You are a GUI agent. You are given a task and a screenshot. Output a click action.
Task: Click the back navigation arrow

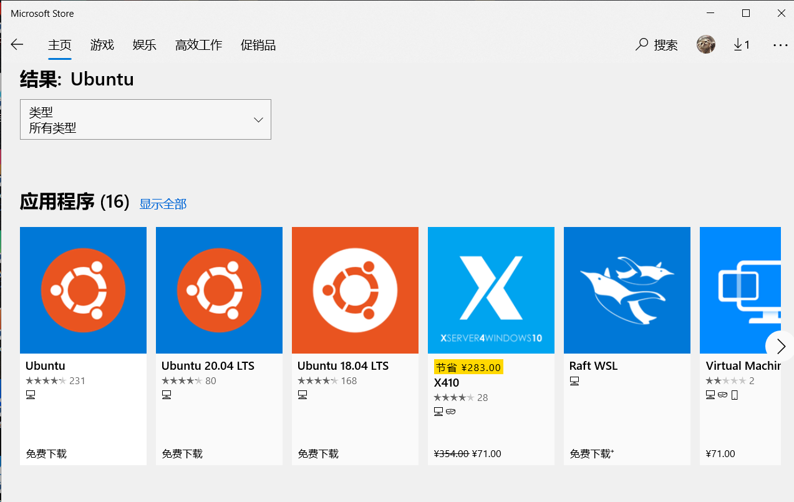tap(17, 44)
